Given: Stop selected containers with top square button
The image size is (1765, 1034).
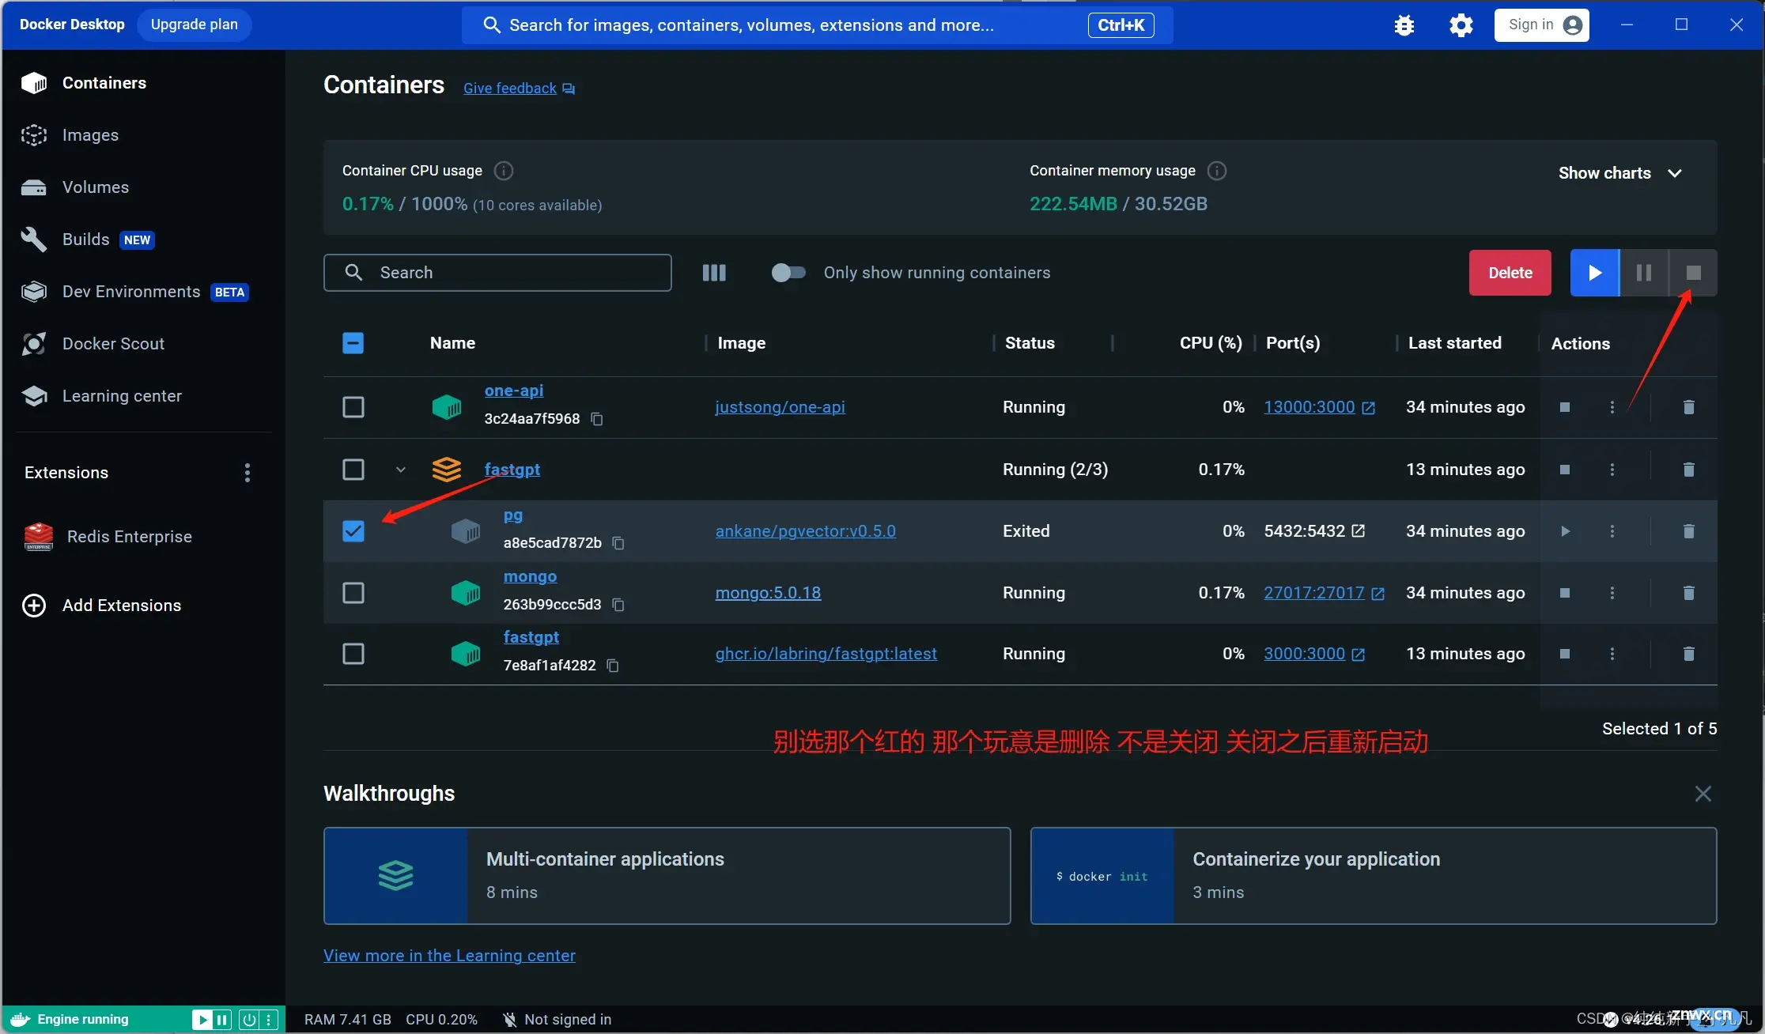Looking at the screenshot, I should coord(1693,273).
